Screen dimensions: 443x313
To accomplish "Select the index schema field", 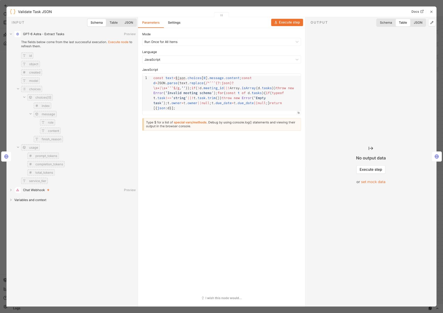I will (42, 106).
